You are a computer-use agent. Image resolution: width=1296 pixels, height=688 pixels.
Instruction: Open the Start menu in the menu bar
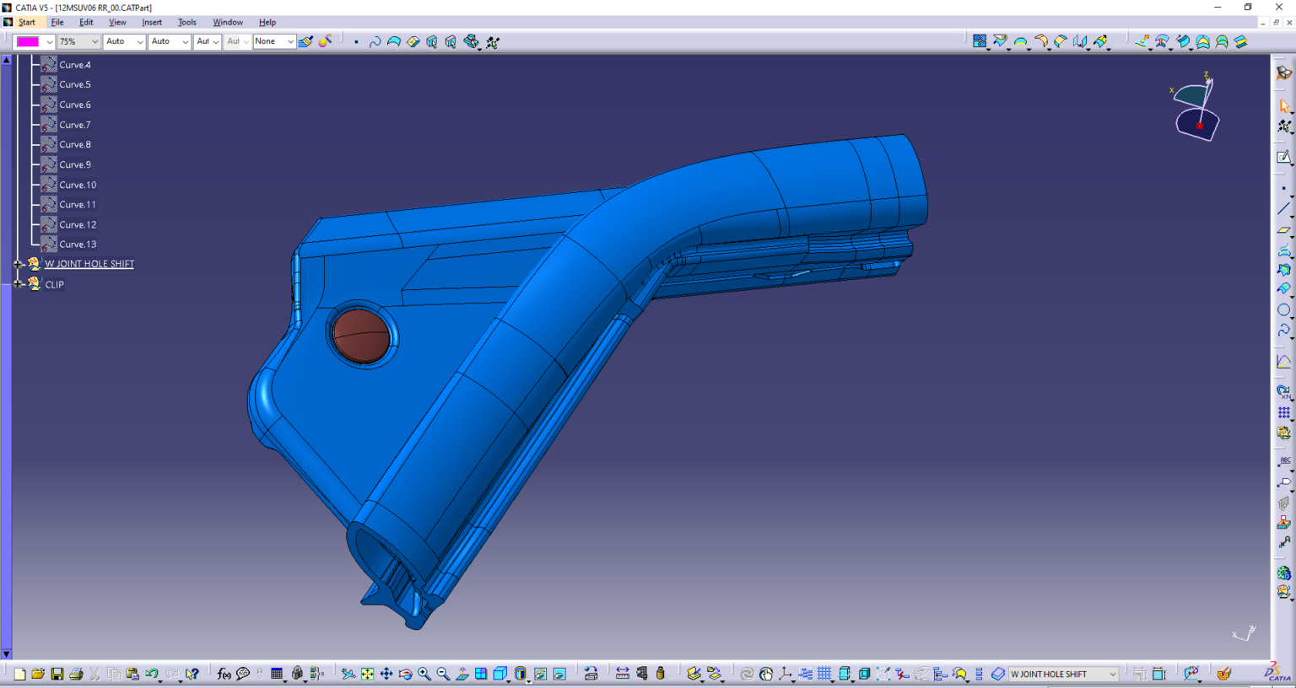click(x=27, y=22)
